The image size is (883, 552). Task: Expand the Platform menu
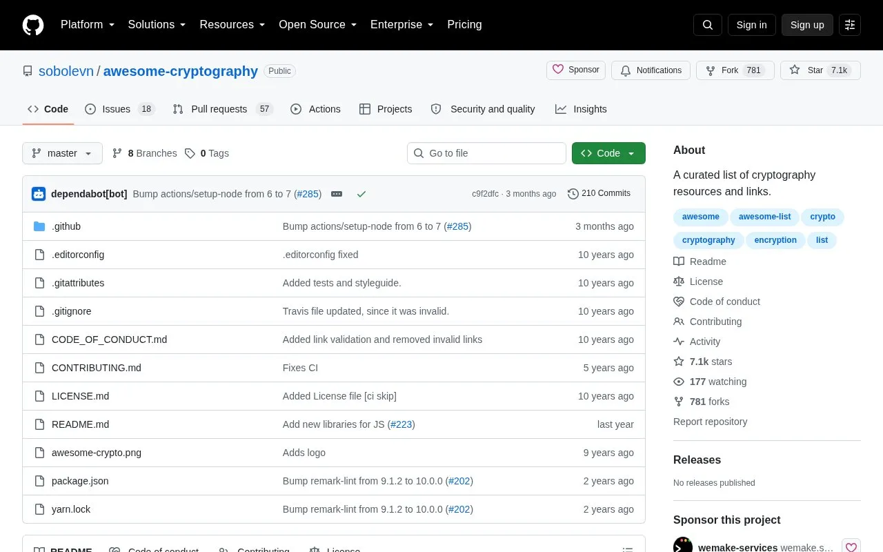pos(88,25)
